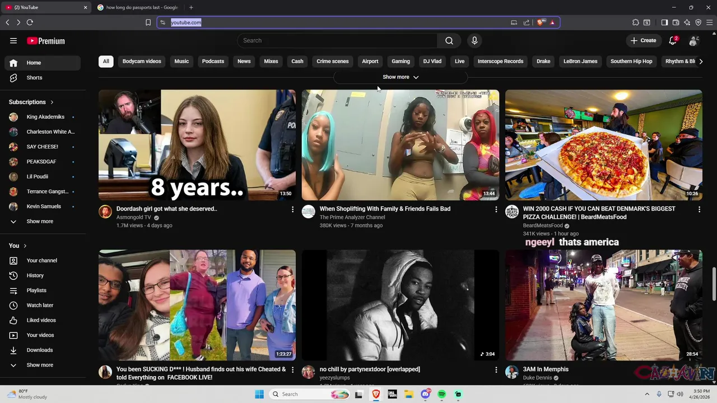
Task: Click the browser back arrow
Action: (x=7, y=22)
